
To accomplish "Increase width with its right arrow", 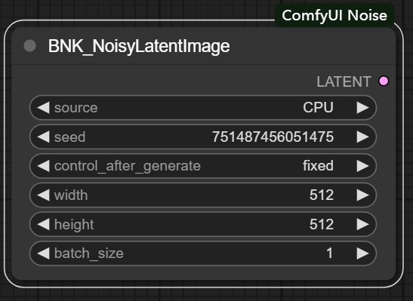I will click(362, 195).
